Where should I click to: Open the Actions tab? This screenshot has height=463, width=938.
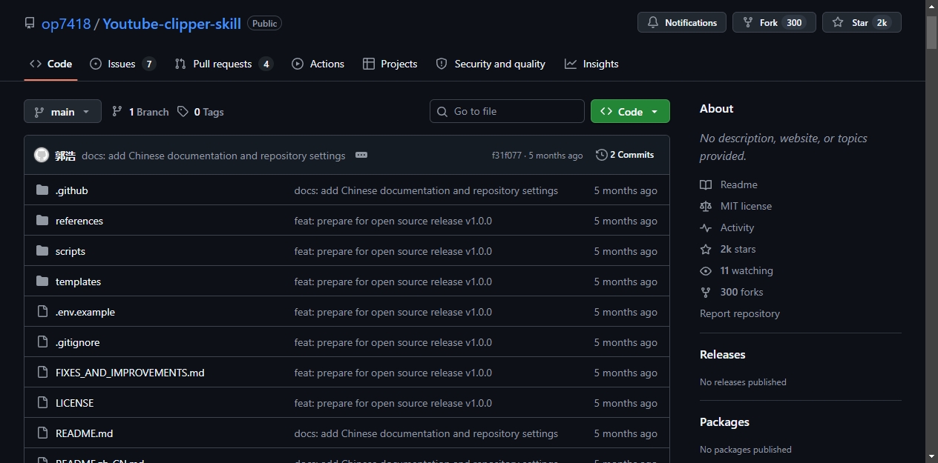click(318, 64)
